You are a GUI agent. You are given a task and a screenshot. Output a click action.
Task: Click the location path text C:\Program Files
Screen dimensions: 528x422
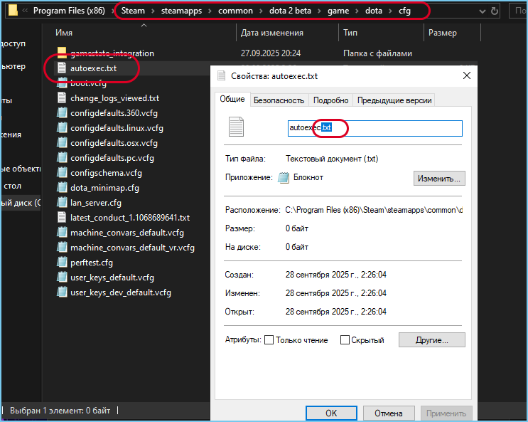tap(374, 210)
